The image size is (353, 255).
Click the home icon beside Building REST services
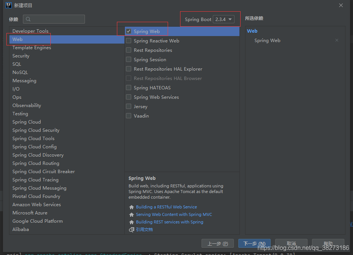click(132, 222)
